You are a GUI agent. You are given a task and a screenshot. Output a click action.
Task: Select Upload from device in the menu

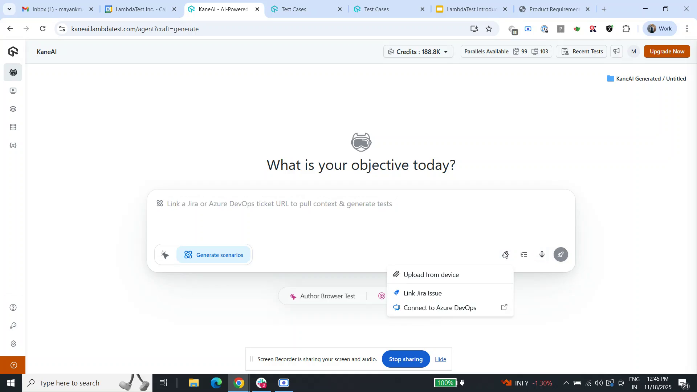(x=431, y=274)
